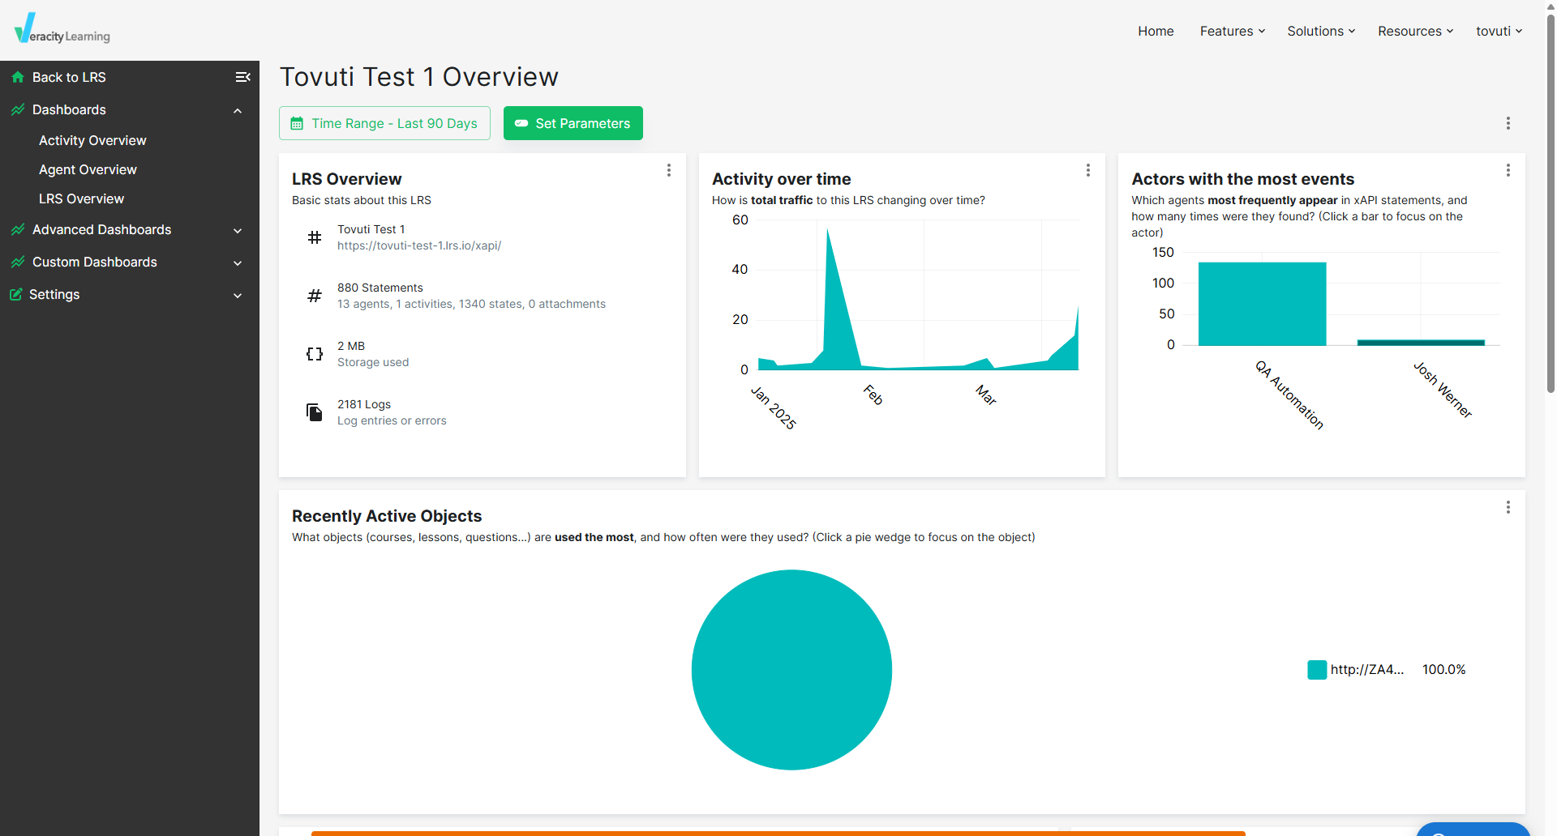Click the Settings edit icon in the sidebar
1557x836 pixels.
click(16, 294)
